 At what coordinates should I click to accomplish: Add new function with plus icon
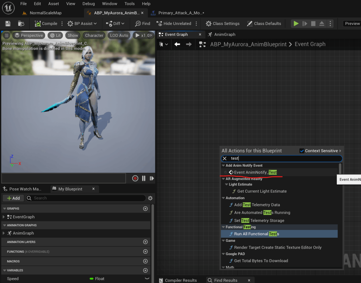coord(145,252)
